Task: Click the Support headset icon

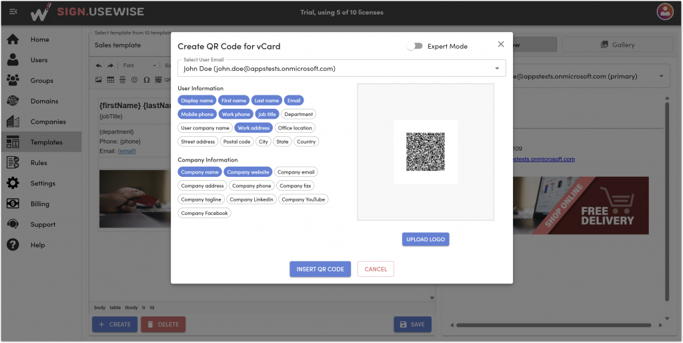Action: (x=13, y=224)
